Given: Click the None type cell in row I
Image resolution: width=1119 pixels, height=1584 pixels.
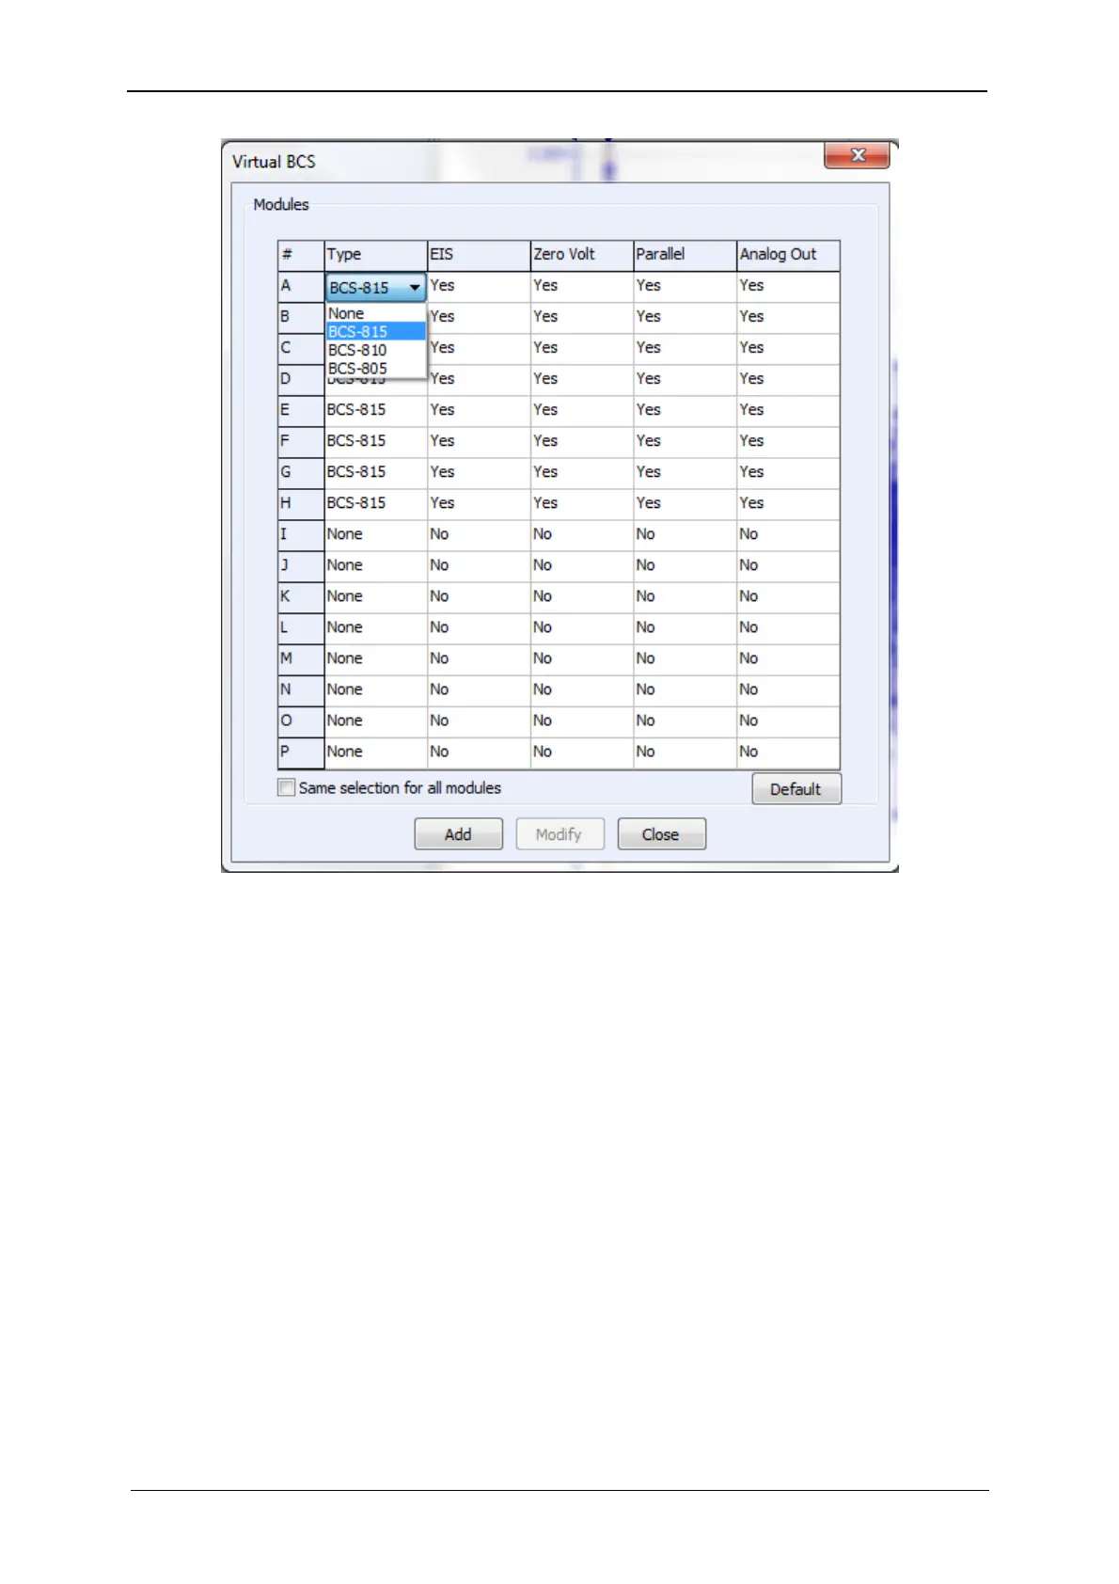Looking at the screenshot, I should point(376,534).
